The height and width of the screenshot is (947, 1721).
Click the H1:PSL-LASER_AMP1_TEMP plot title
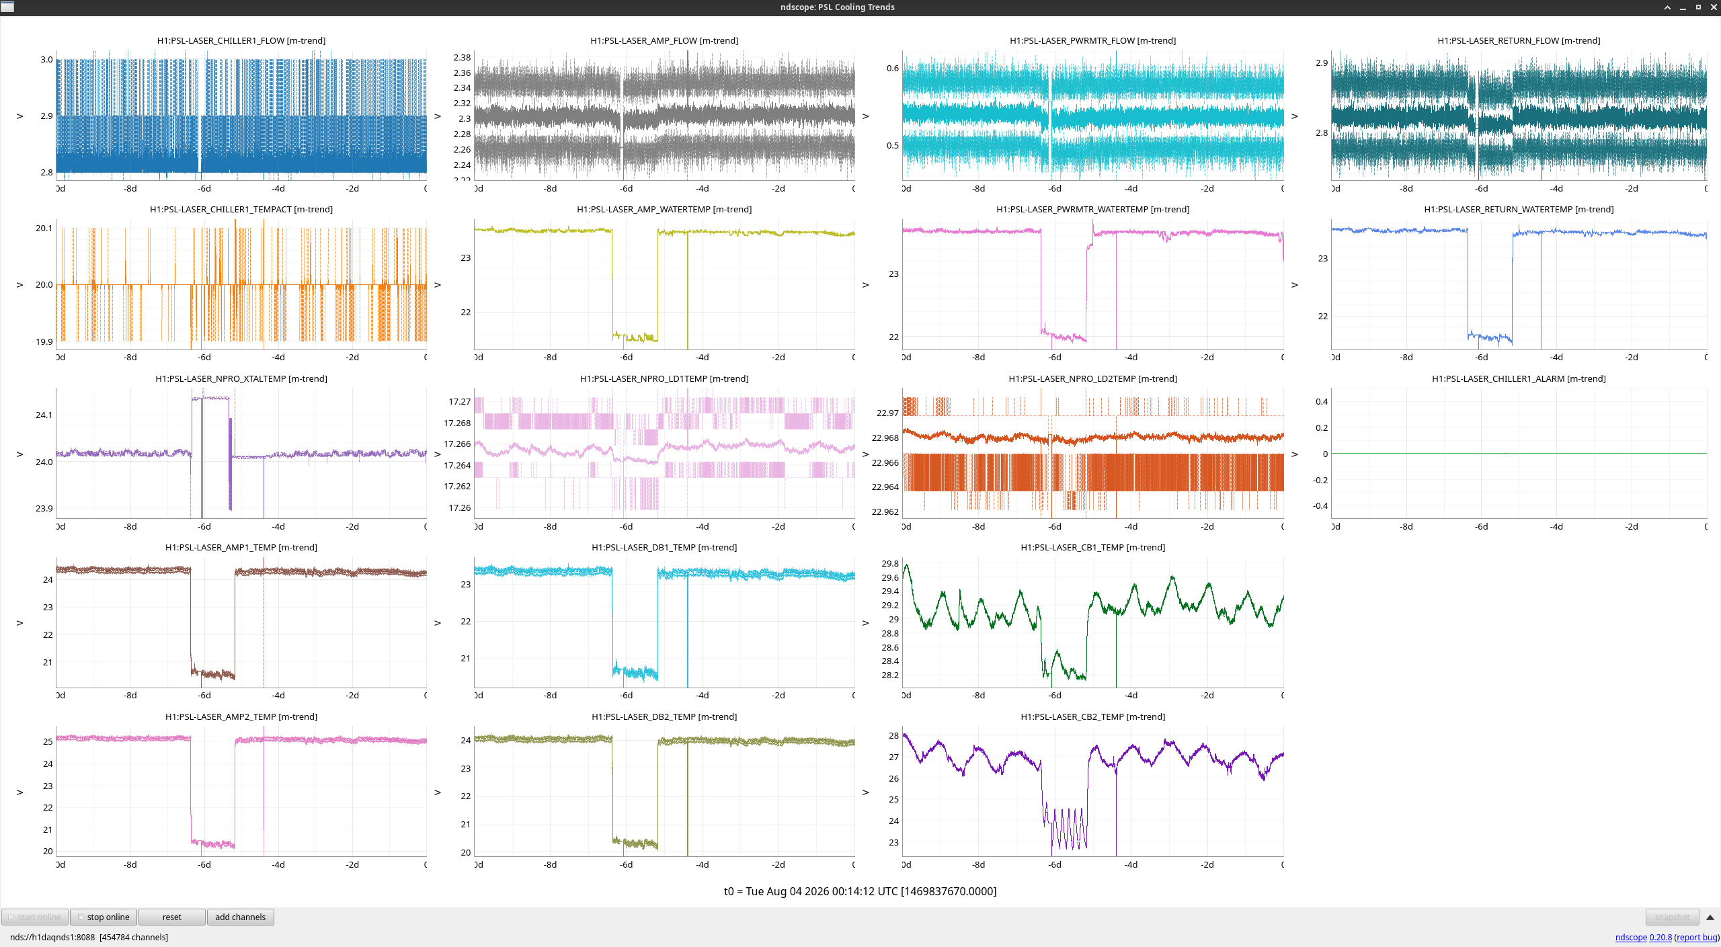[x=241, y=547]
